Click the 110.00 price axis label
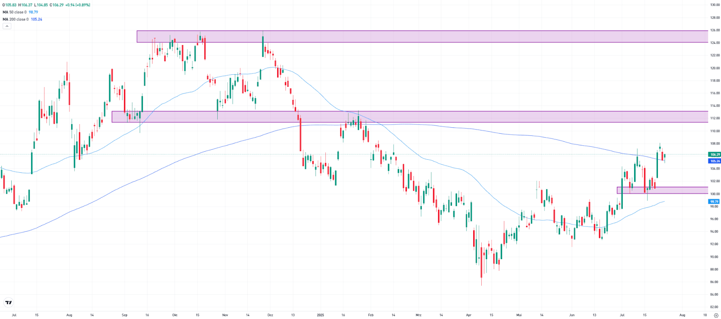 tap(715, 131)
